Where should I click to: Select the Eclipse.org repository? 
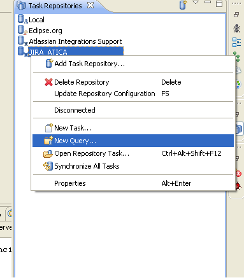(x=45, y=31)
